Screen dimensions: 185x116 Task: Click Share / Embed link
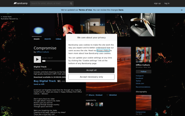(x=96, y=95)
